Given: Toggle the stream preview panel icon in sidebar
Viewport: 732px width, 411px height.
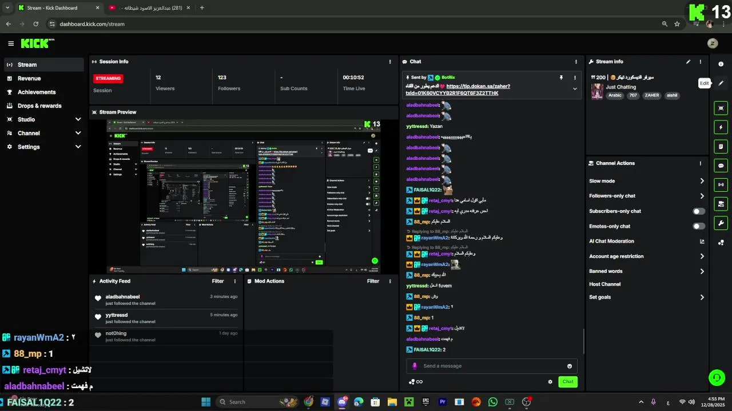Looking at the screenshot, I should 721,108.
